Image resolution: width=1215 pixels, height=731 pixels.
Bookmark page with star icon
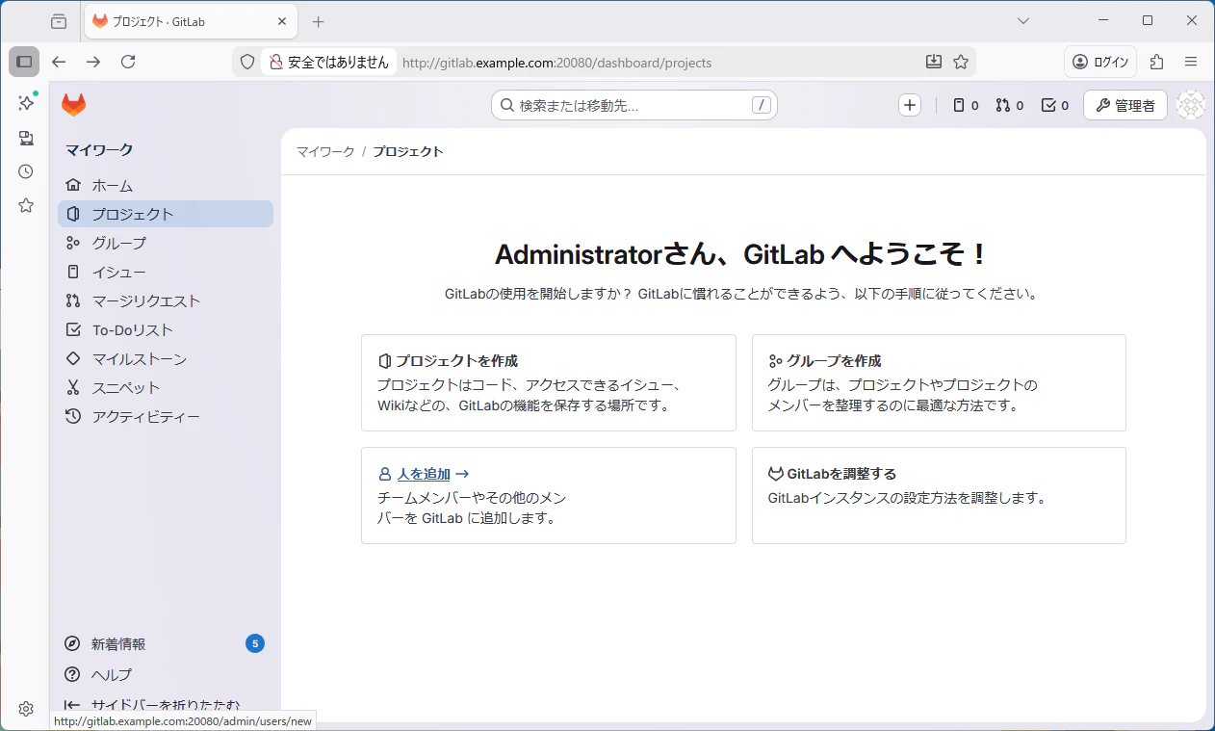pyautogui.click(x=961, y=62)
